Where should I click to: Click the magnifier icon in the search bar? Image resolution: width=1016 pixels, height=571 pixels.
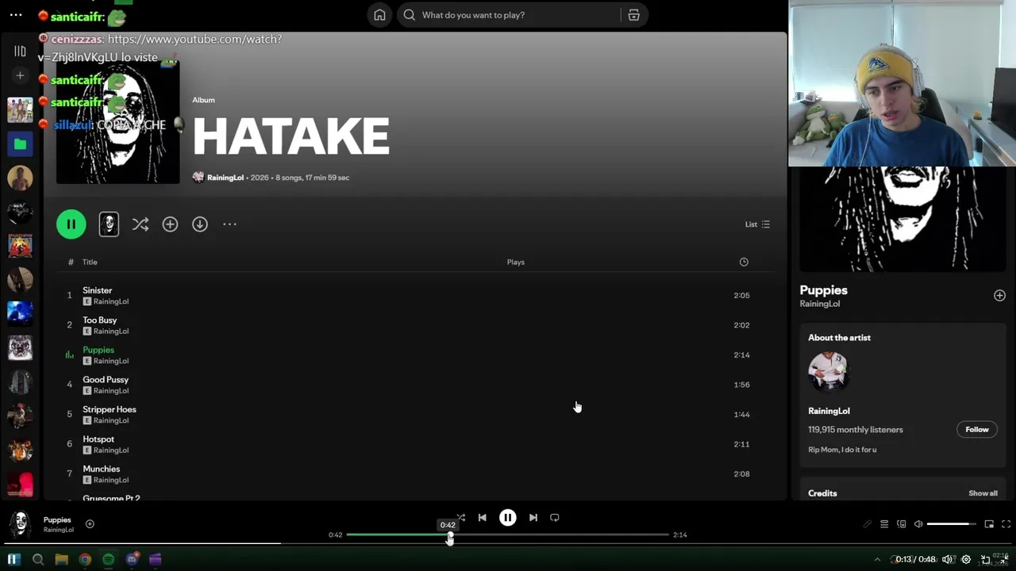pyautogui.click(x=410, y=15)
